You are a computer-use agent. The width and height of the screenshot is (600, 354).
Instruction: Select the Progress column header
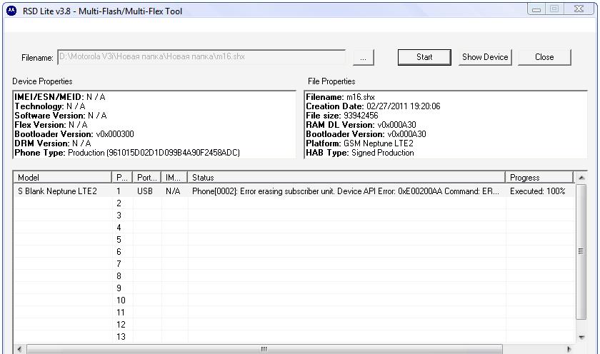[539, 178]
